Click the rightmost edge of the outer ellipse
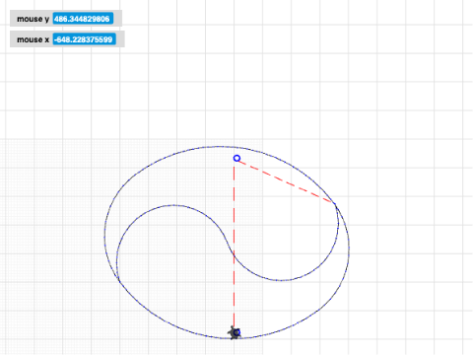The width and height of the screenshot is (473, 355). click(x=349, y=248)
